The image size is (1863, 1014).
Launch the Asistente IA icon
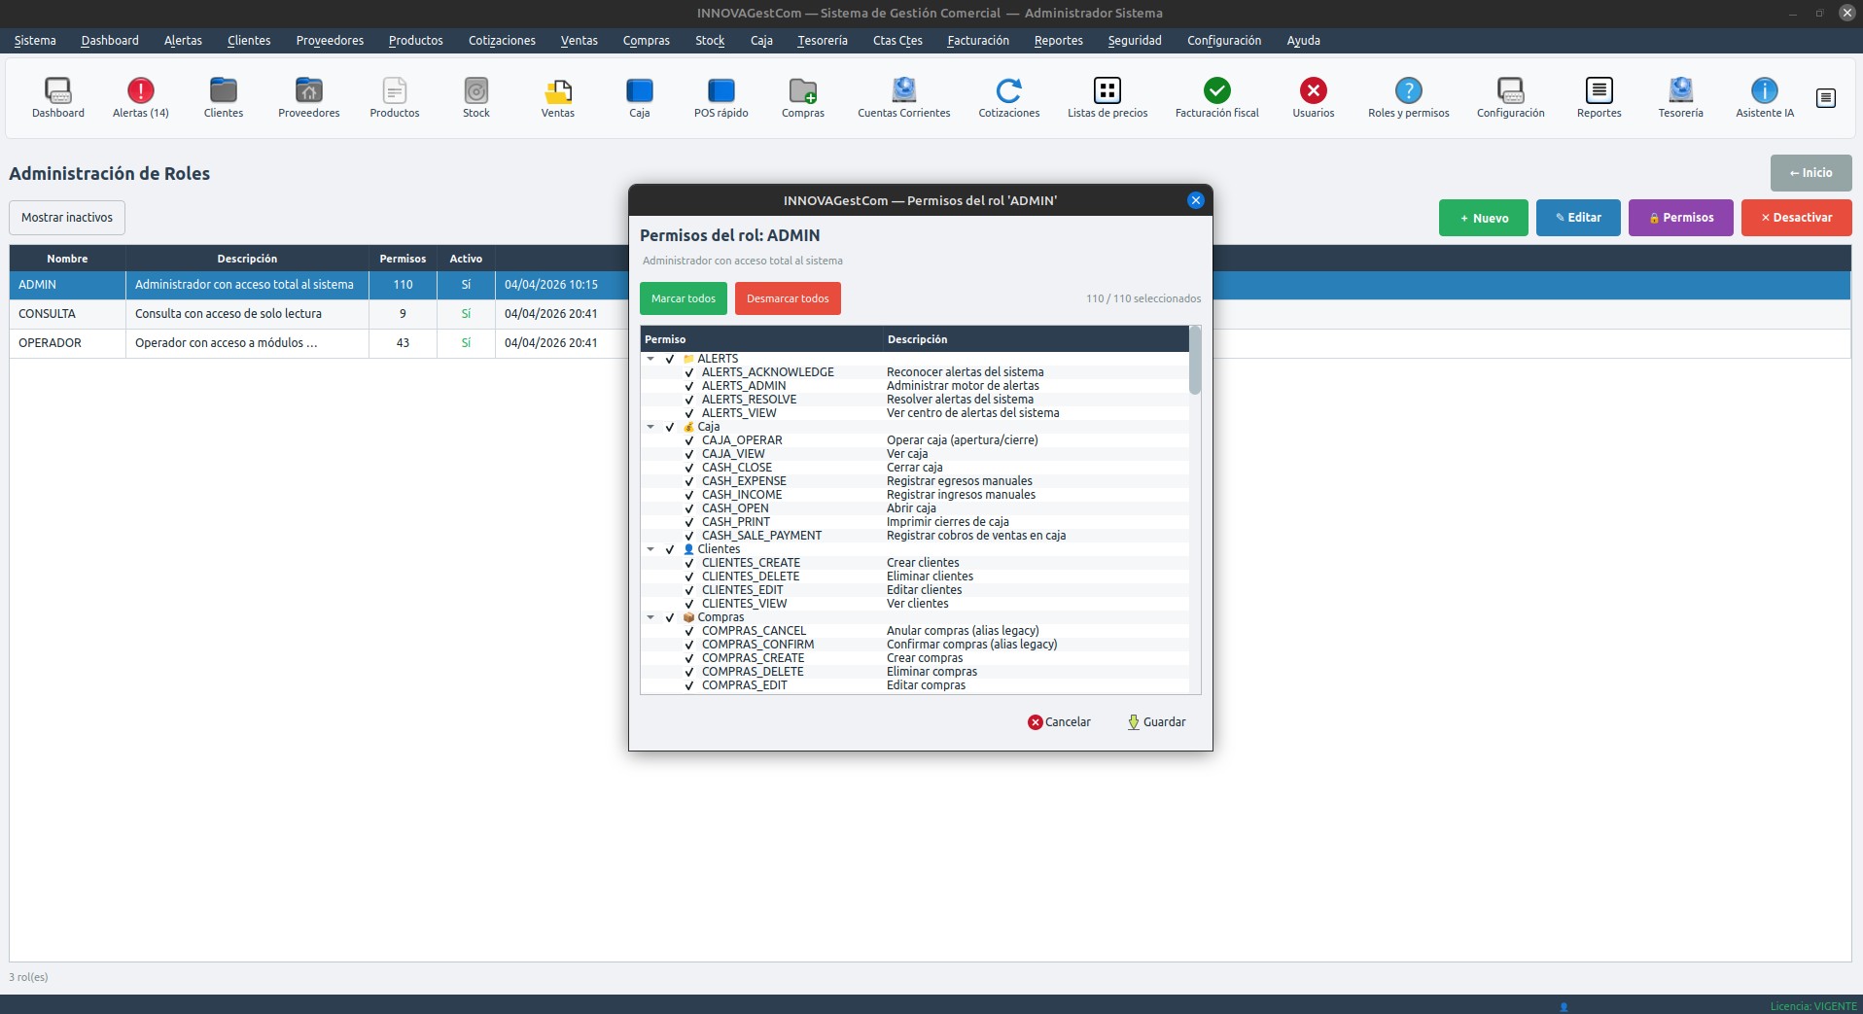1764,97
